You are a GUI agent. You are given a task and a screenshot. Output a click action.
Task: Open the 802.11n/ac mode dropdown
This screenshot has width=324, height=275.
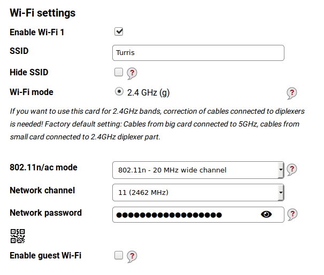click(x=198, y=170)
